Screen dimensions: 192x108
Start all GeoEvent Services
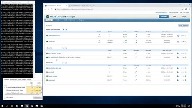pyautogui.click(x=63, y=29)
